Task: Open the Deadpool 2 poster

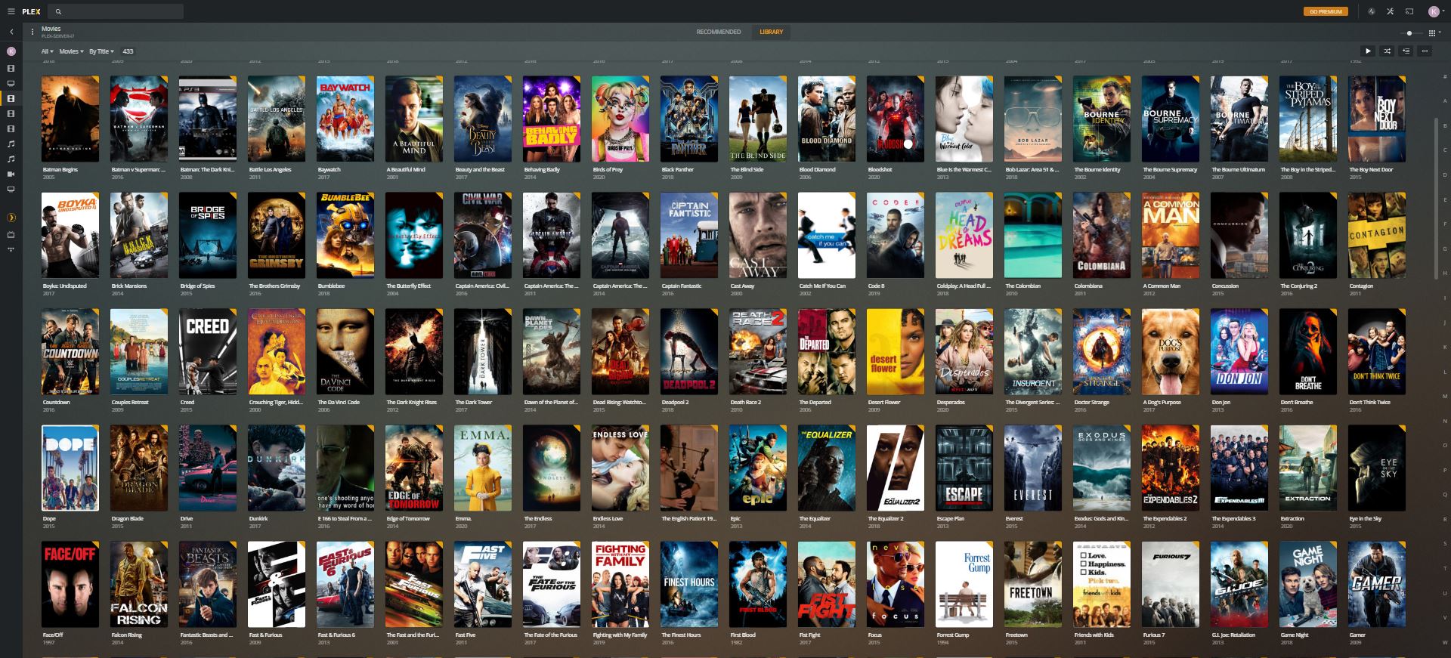Action: (689, 351)
